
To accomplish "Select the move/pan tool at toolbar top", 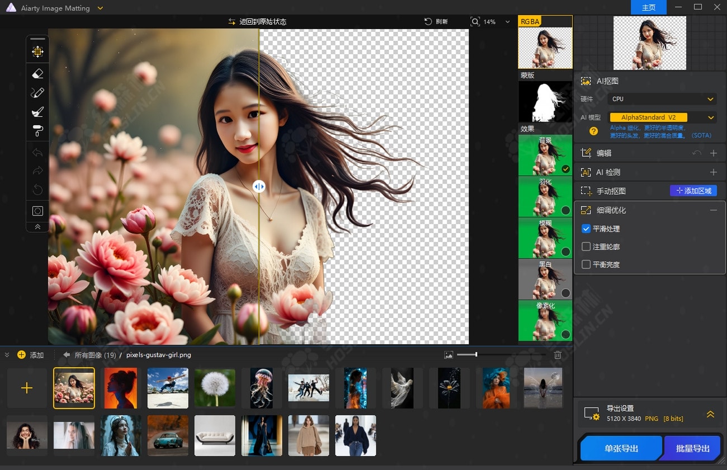I will coord(37,52).
